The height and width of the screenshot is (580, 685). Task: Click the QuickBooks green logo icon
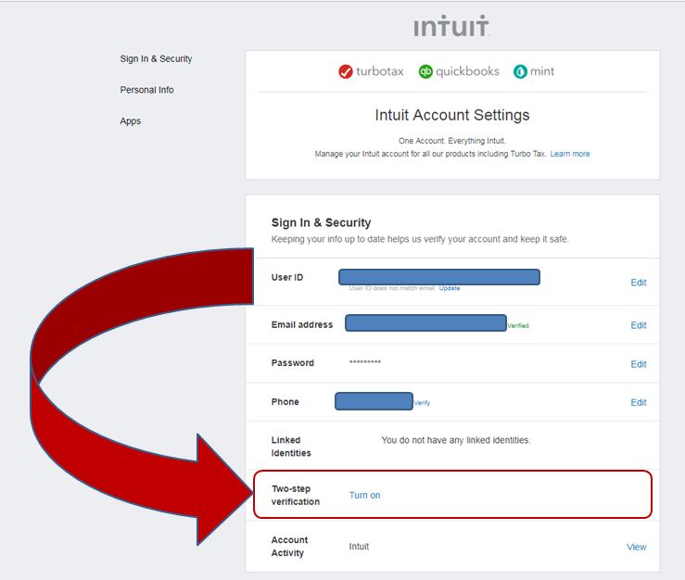click(425, 71)
